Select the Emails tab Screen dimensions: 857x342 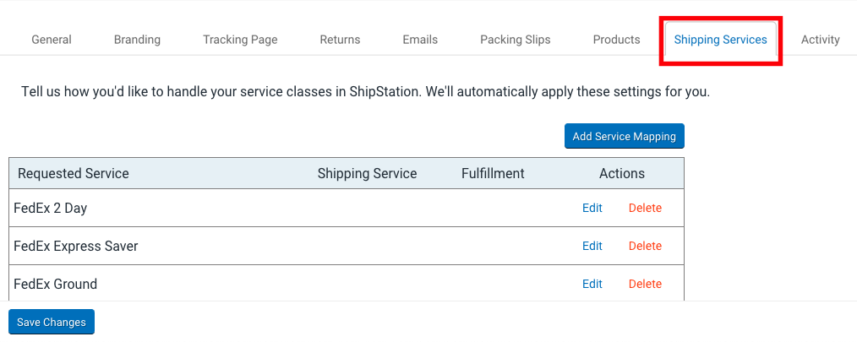[420, 40]
